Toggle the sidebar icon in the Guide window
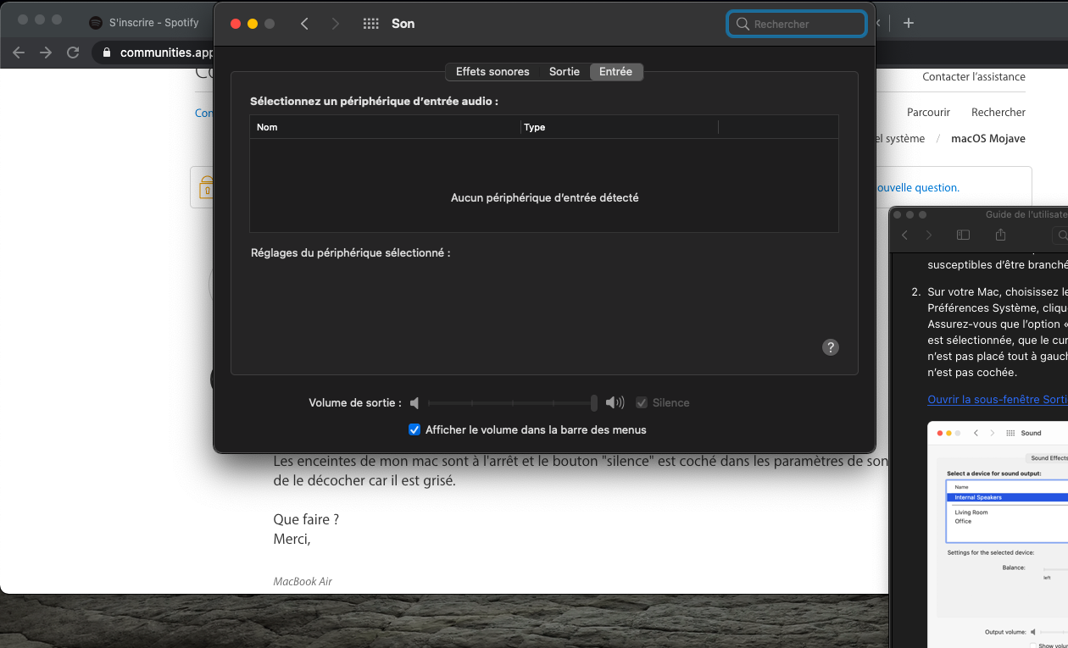Screen dimensions: 1068x648 963,235
